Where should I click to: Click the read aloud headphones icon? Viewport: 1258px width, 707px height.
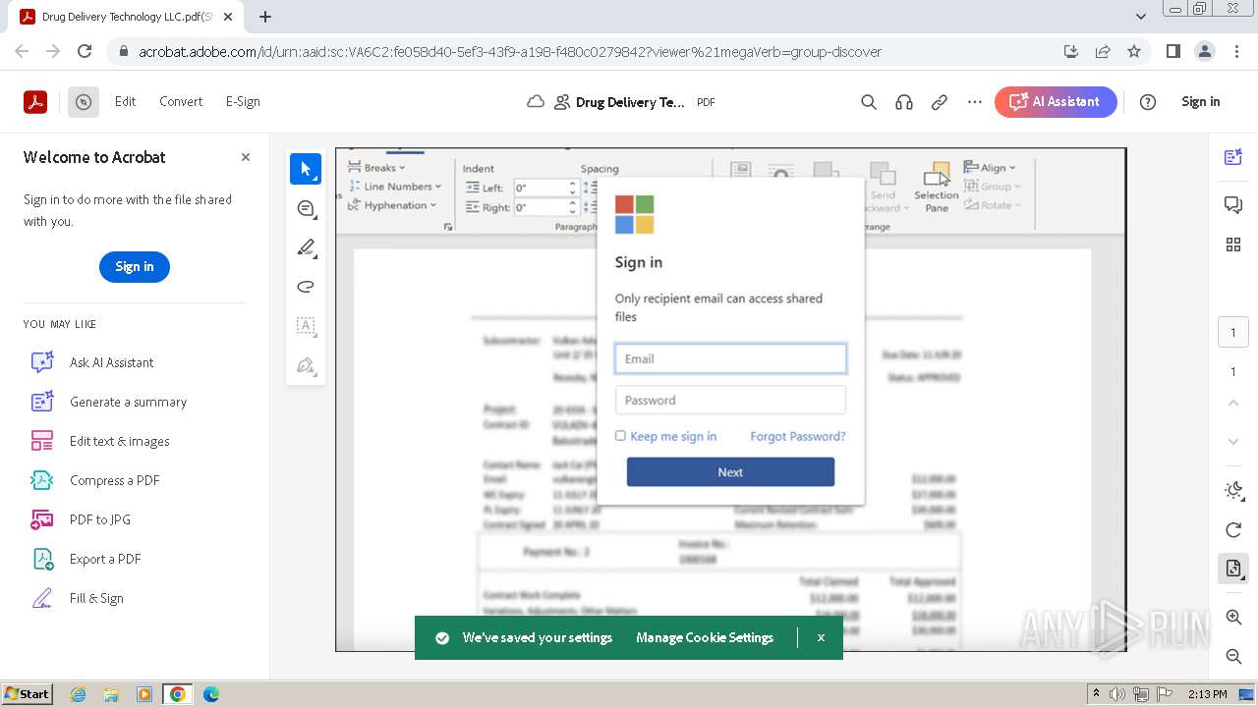(x=904, y=101)
